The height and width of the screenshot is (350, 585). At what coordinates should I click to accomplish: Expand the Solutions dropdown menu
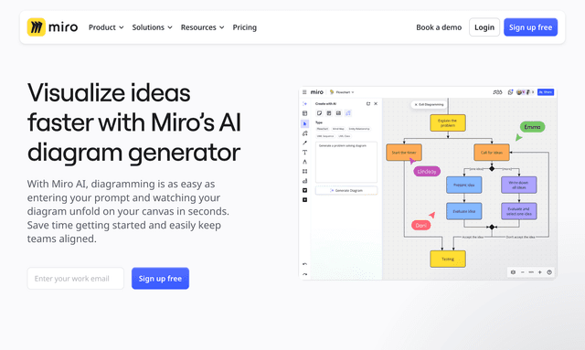click(x=153, y=27)
